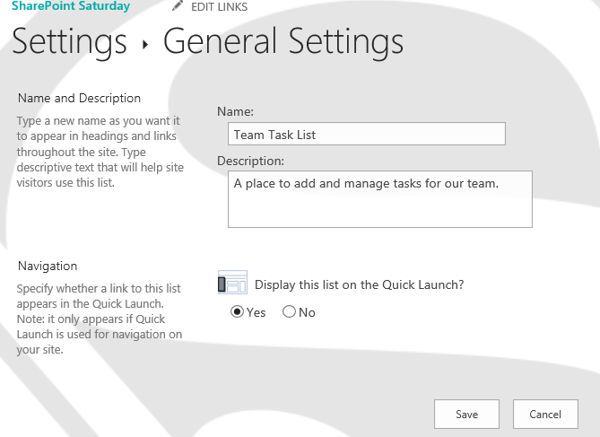This screenshot has height=437, width=600.
Task: Click the Settings breadcrumb heading
Action: coord(69,42)
